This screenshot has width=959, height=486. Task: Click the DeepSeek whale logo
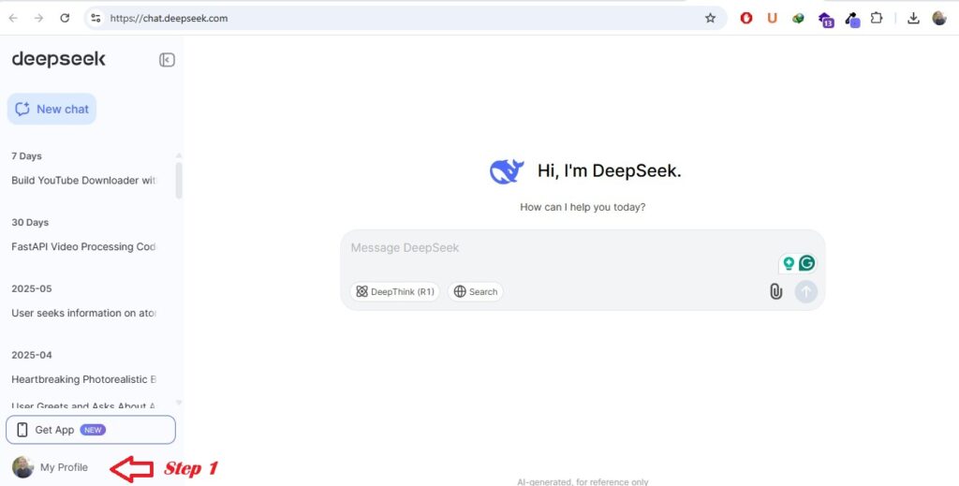point(507,171)
